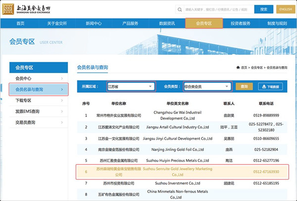Image resolution: width=297 pixels, height=201 pixels.
Task: Click 会员专区 link in the breadcrumb
Action: [257, 68]
